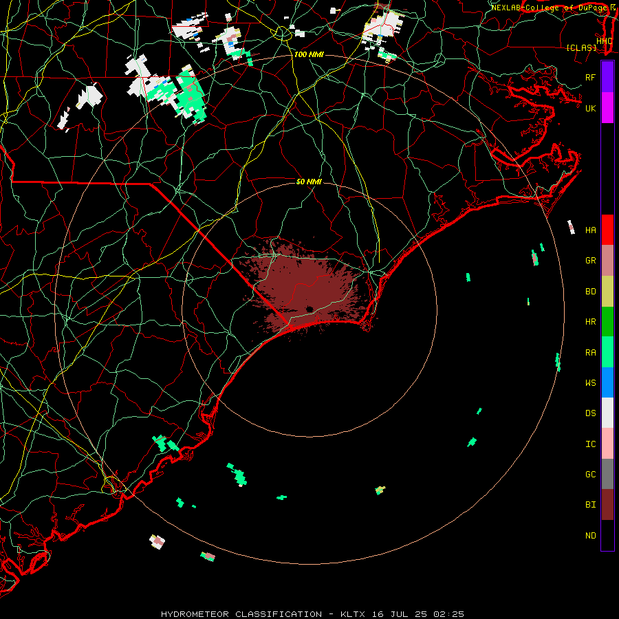Click the 100 NMI range ring label
Screen dimensions: 619x619
309,54
